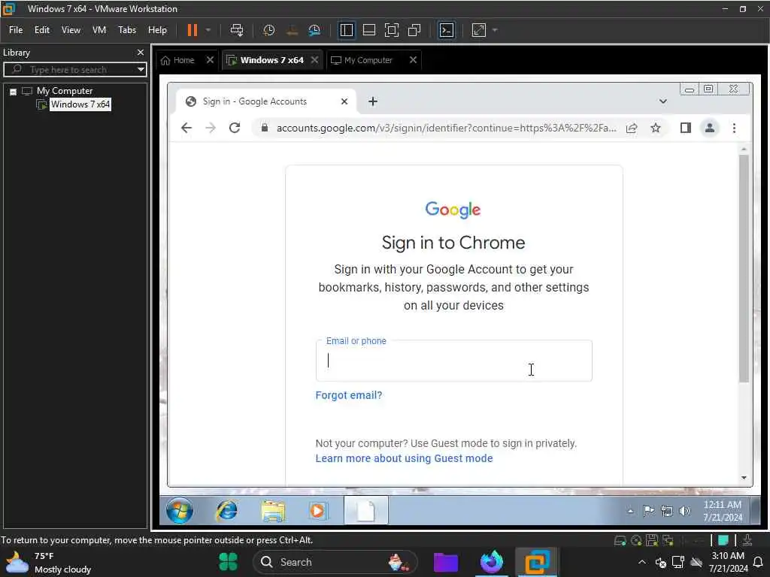Viewport: 770px width, 577px height.
Task: Close the Sign in Google Accounts Chrome tab
Action: tap(344, 101)
